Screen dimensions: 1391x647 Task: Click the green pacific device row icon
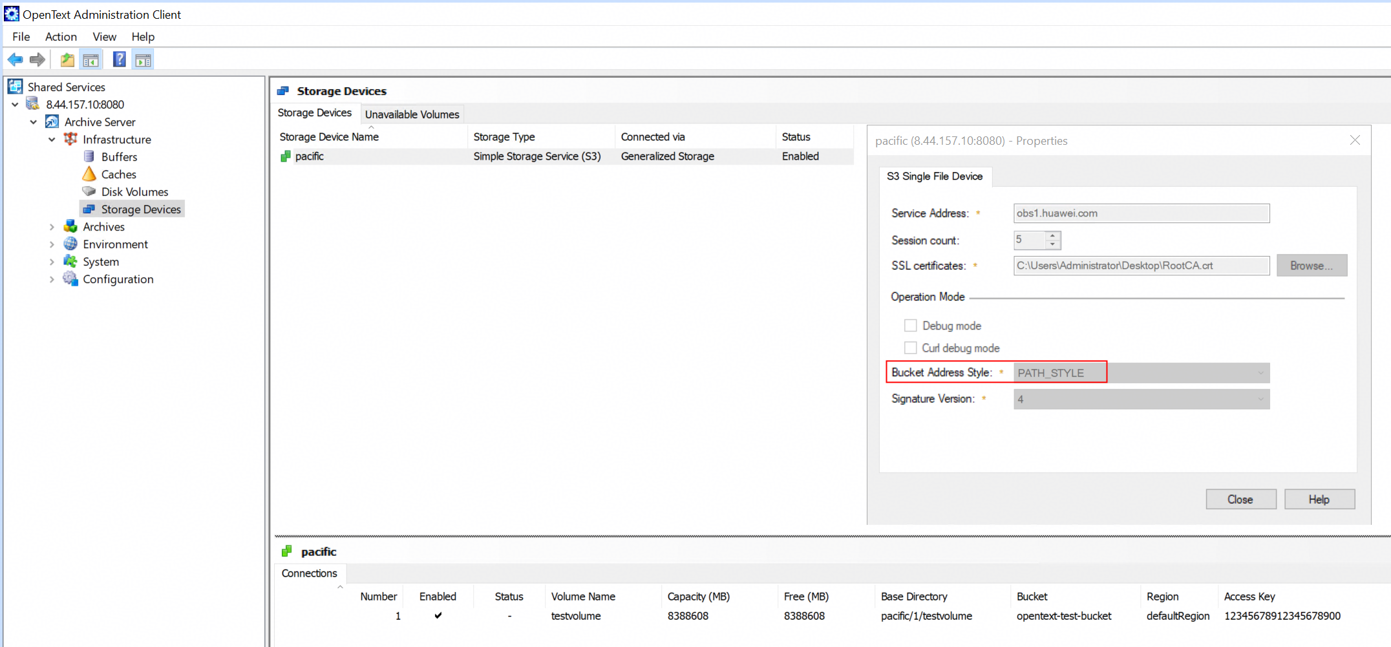click(286, 156)
